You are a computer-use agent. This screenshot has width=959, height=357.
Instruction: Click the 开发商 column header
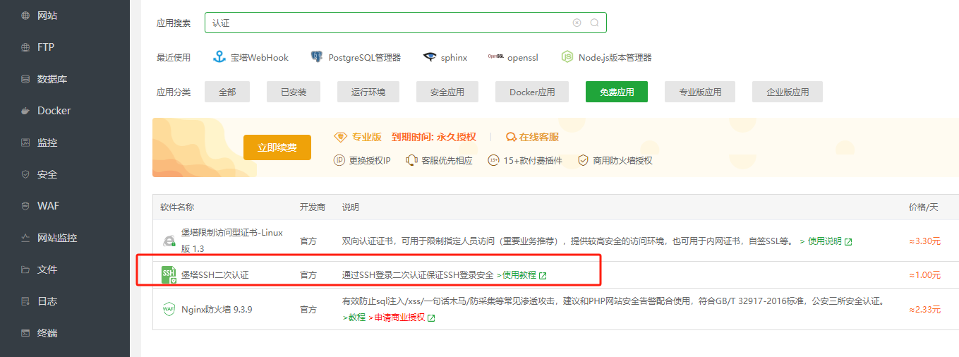[x=313, y=207]
